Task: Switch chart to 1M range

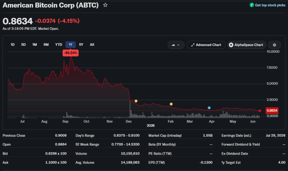Action: pos(35,45)
